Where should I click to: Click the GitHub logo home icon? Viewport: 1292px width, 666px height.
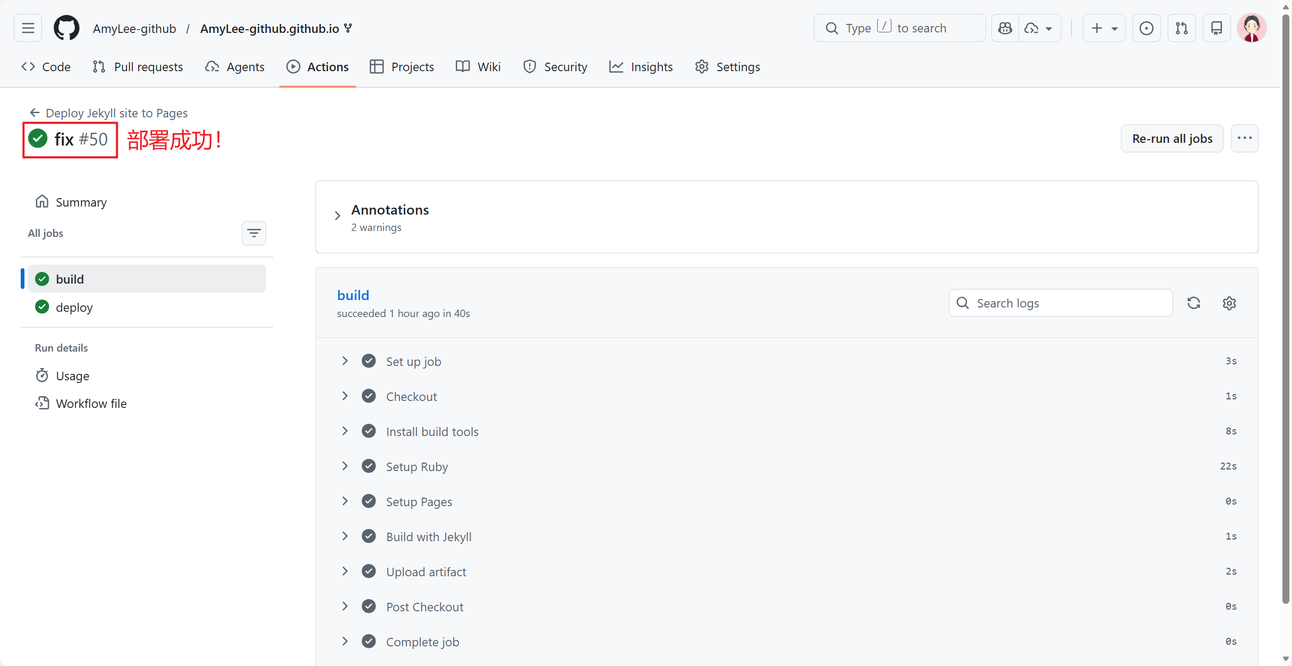click(x=66, y=28)
